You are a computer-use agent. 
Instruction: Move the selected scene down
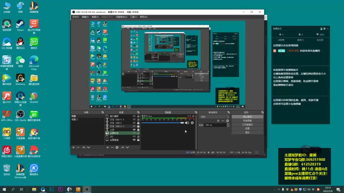coord(89,148)
